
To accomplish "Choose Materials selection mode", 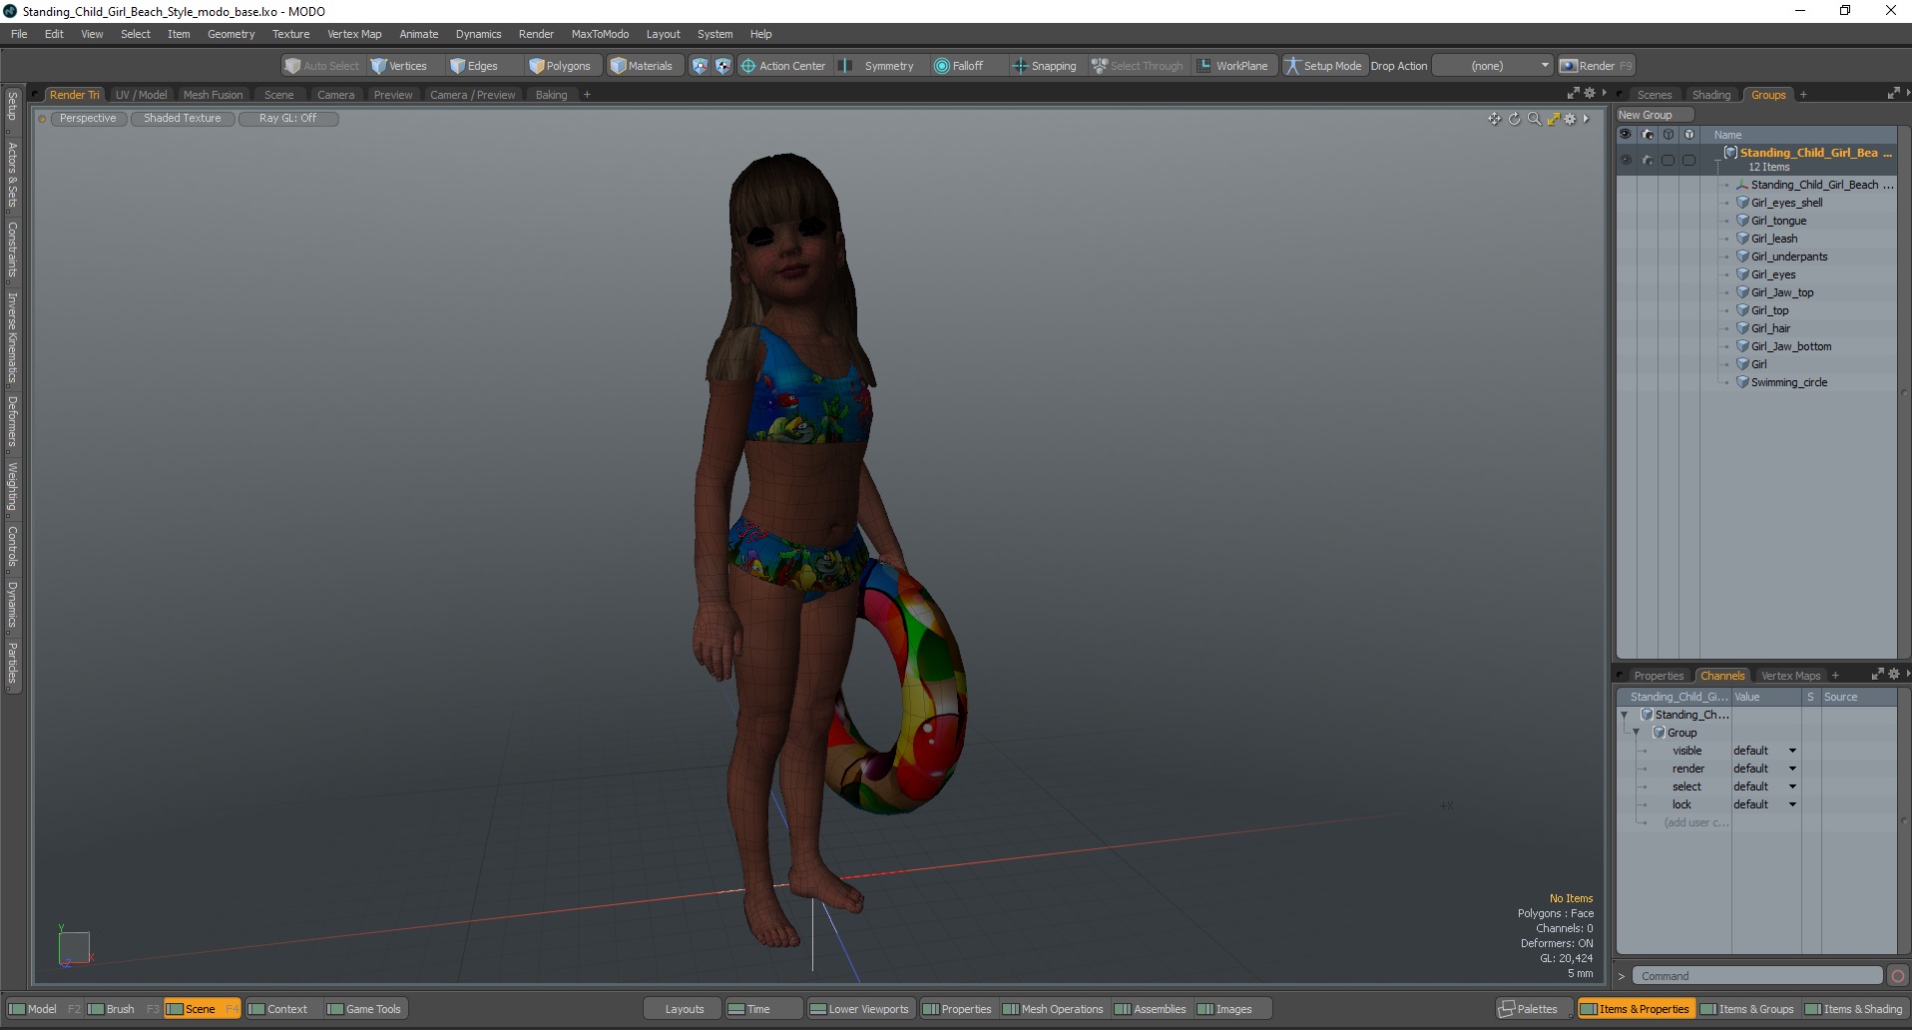I will (643, 66).
